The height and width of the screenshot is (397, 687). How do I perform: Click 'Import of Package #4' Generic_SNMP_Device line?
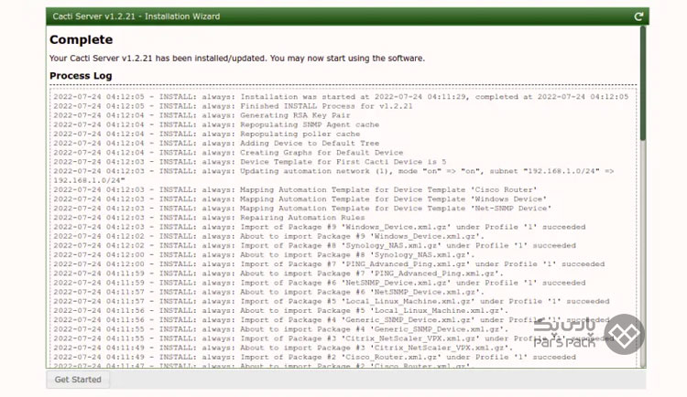click(332, 320)
